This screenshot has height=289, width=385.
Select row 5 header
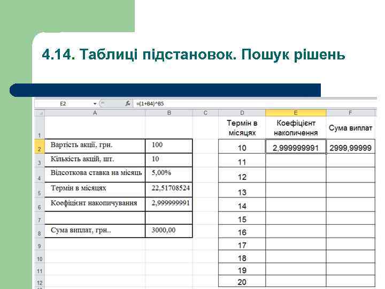pyautogui.click(x=40, y=189)
